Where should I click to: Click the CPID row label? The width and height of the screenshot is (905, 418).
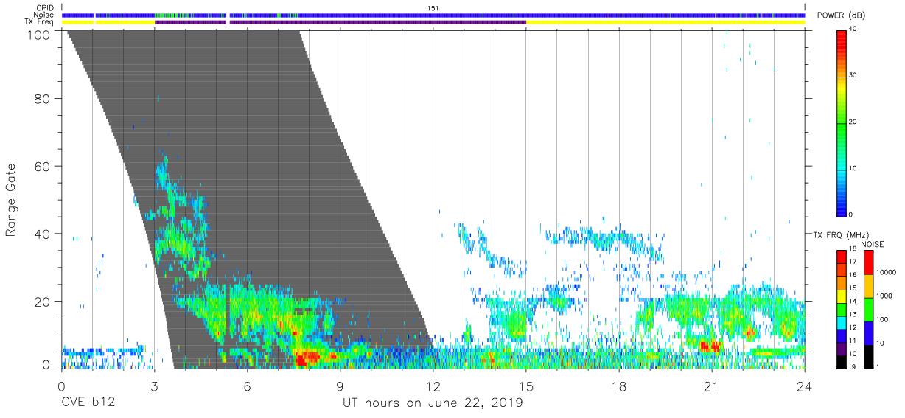(x=45, y=8)
